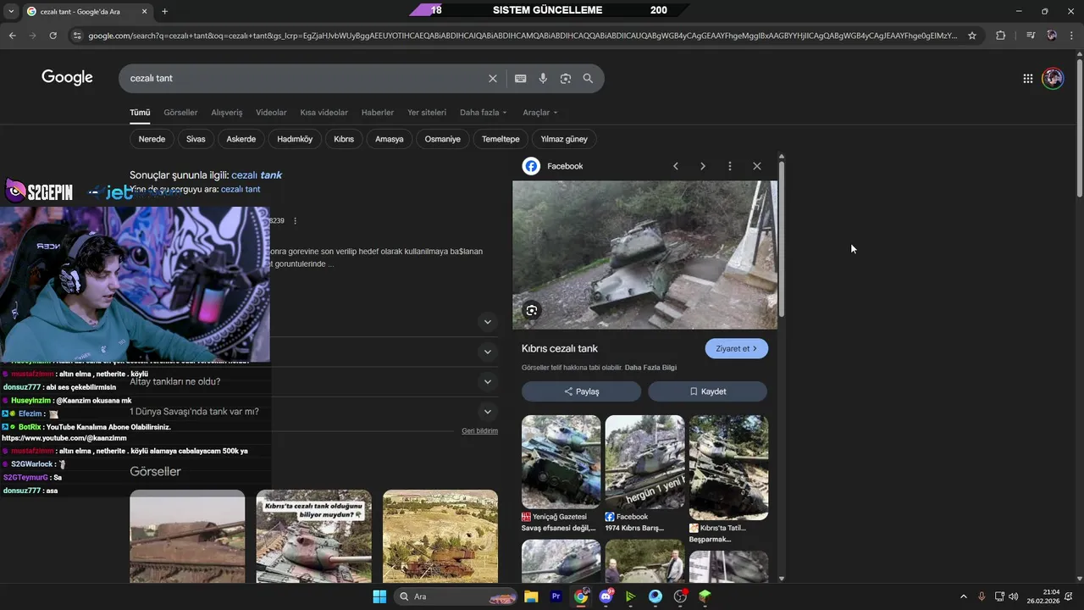Open the Daha Fazla Bilgi link
The image size is (1084, 610).
pos(650,368)
